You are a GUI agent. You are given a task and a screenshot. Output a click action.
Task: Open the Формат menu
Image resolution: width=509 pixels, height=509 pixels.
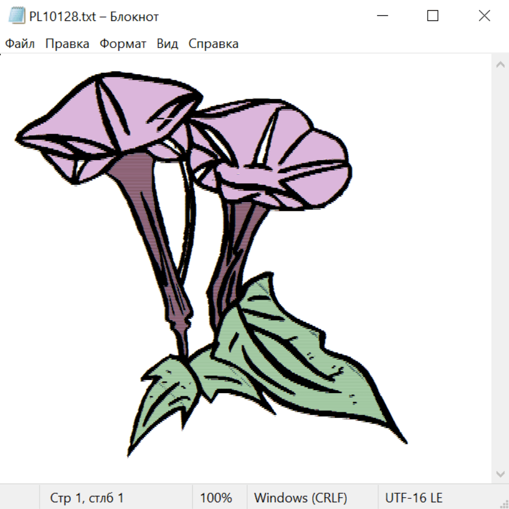[x=123, y=44]
